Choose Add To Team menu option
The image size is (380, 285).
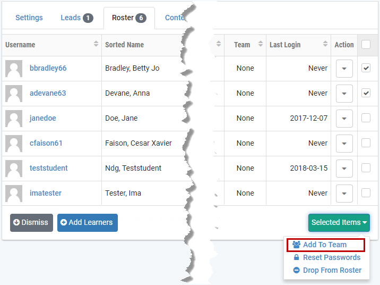325,245
